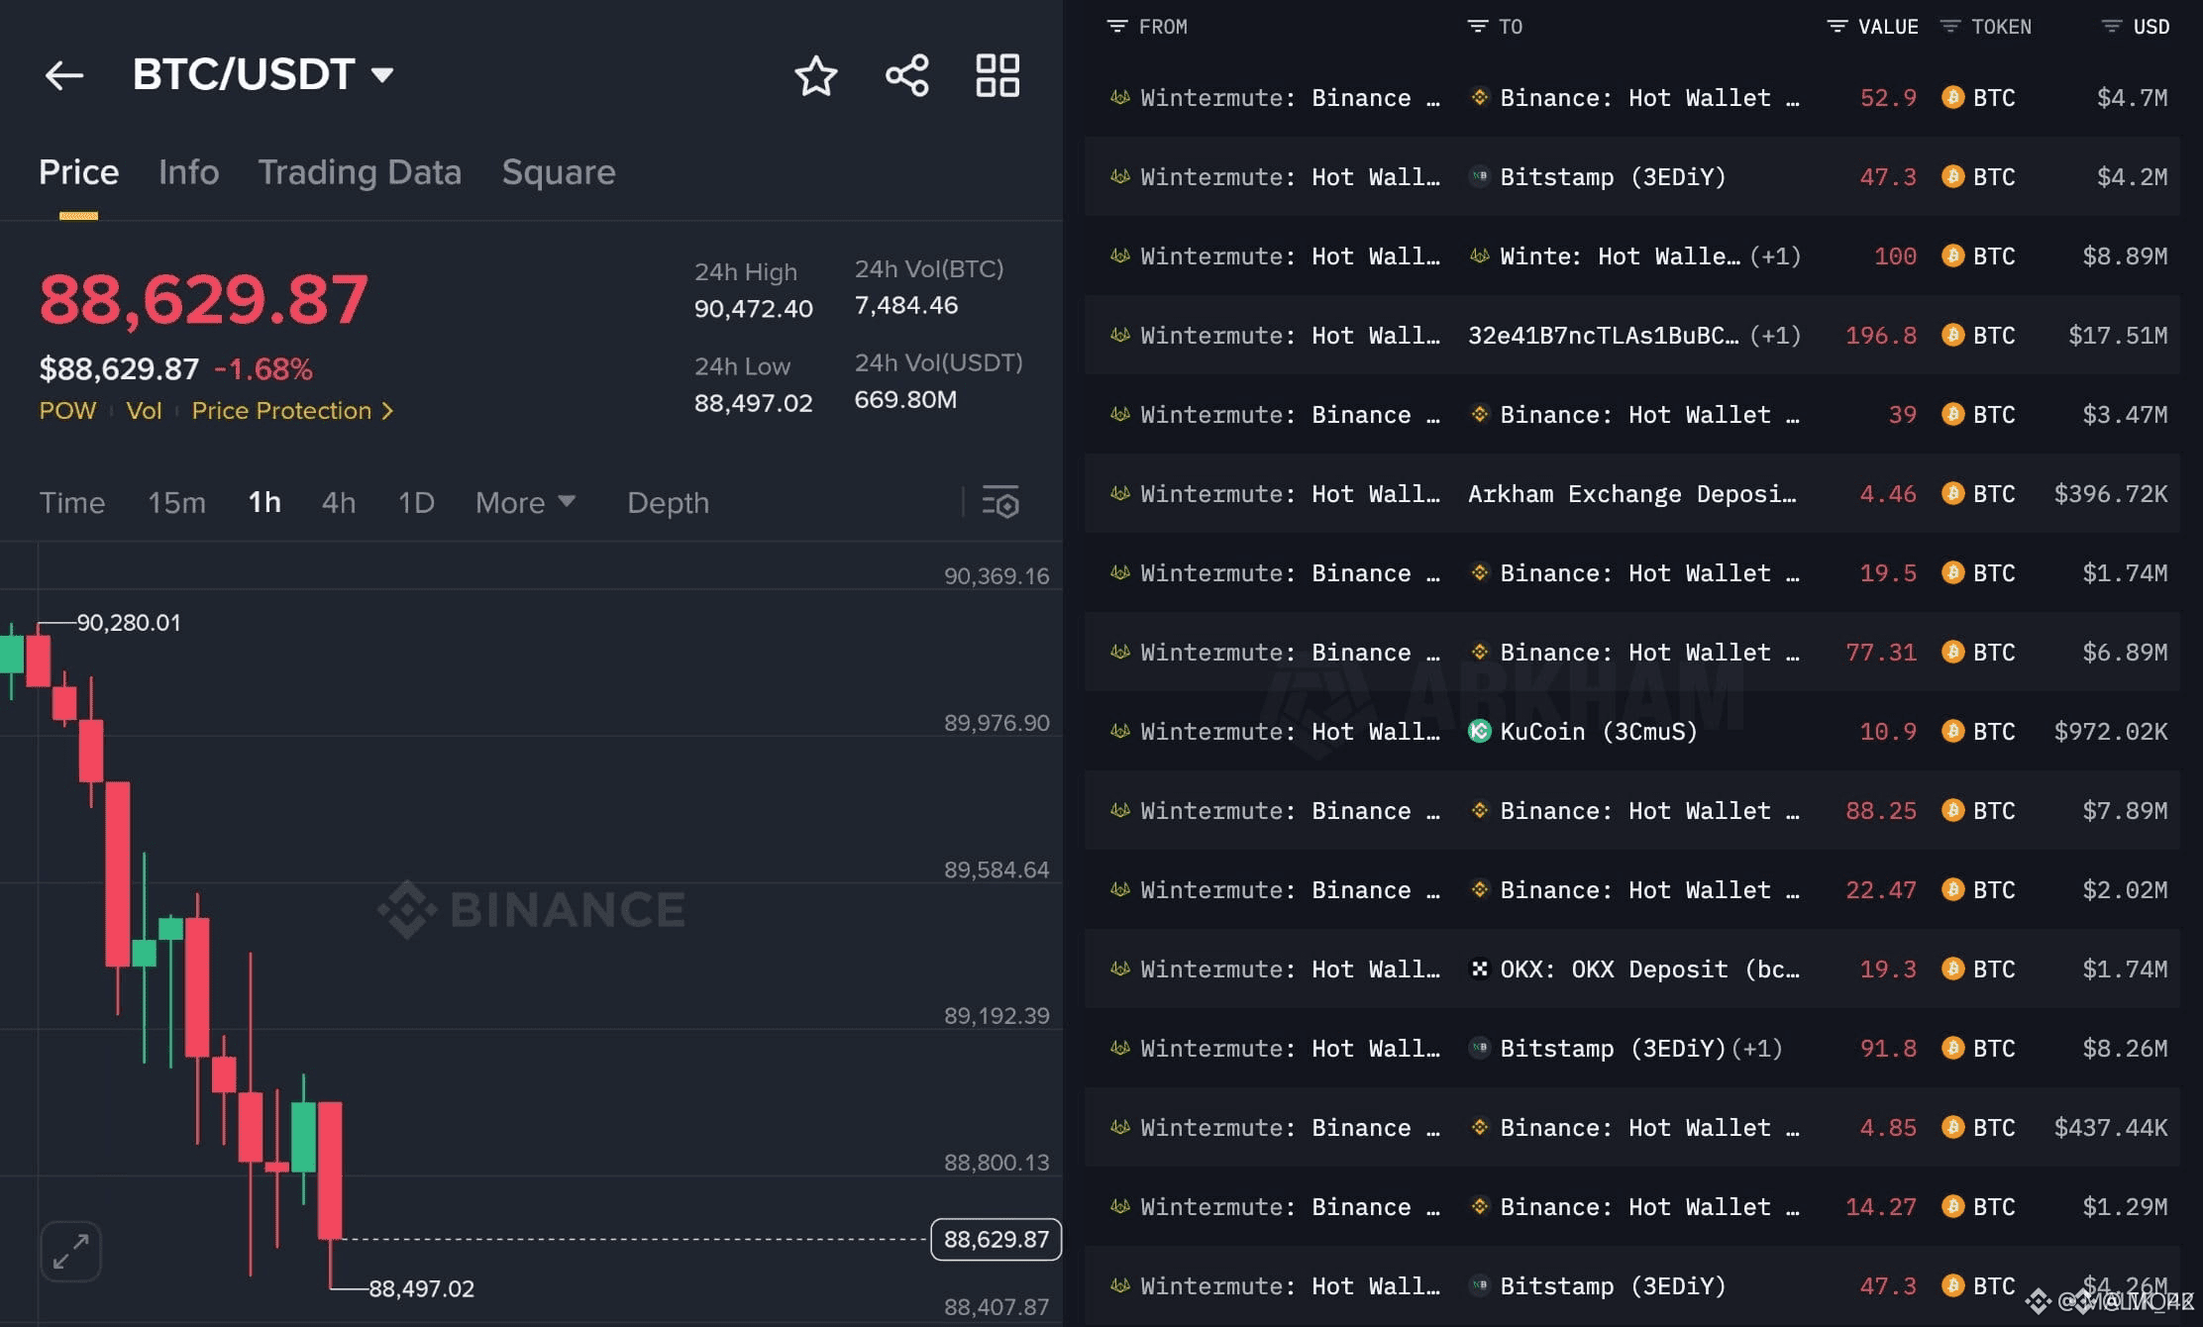Viewport: 2203px width, 1327px height.
Task: Open Price Protection details chevron
Action: pyautogui.click(x=388, y=411)
